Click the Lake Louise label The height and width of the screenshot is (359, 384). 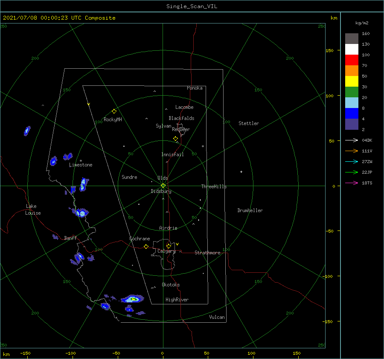pyautogui.click(x=33, y=210)
